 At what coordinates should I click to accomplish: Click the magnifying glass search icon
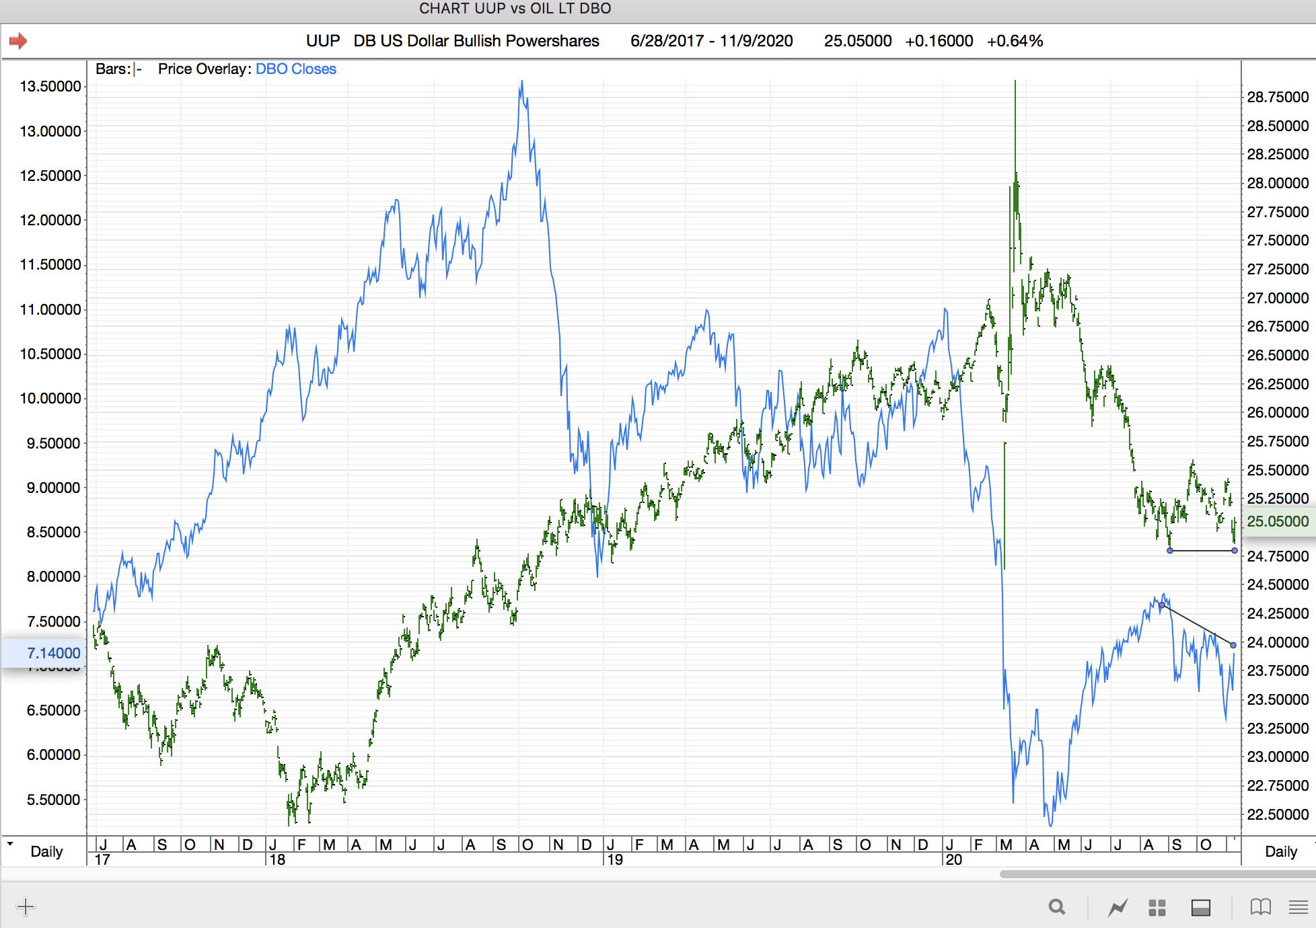click(x=1057, y=907)
